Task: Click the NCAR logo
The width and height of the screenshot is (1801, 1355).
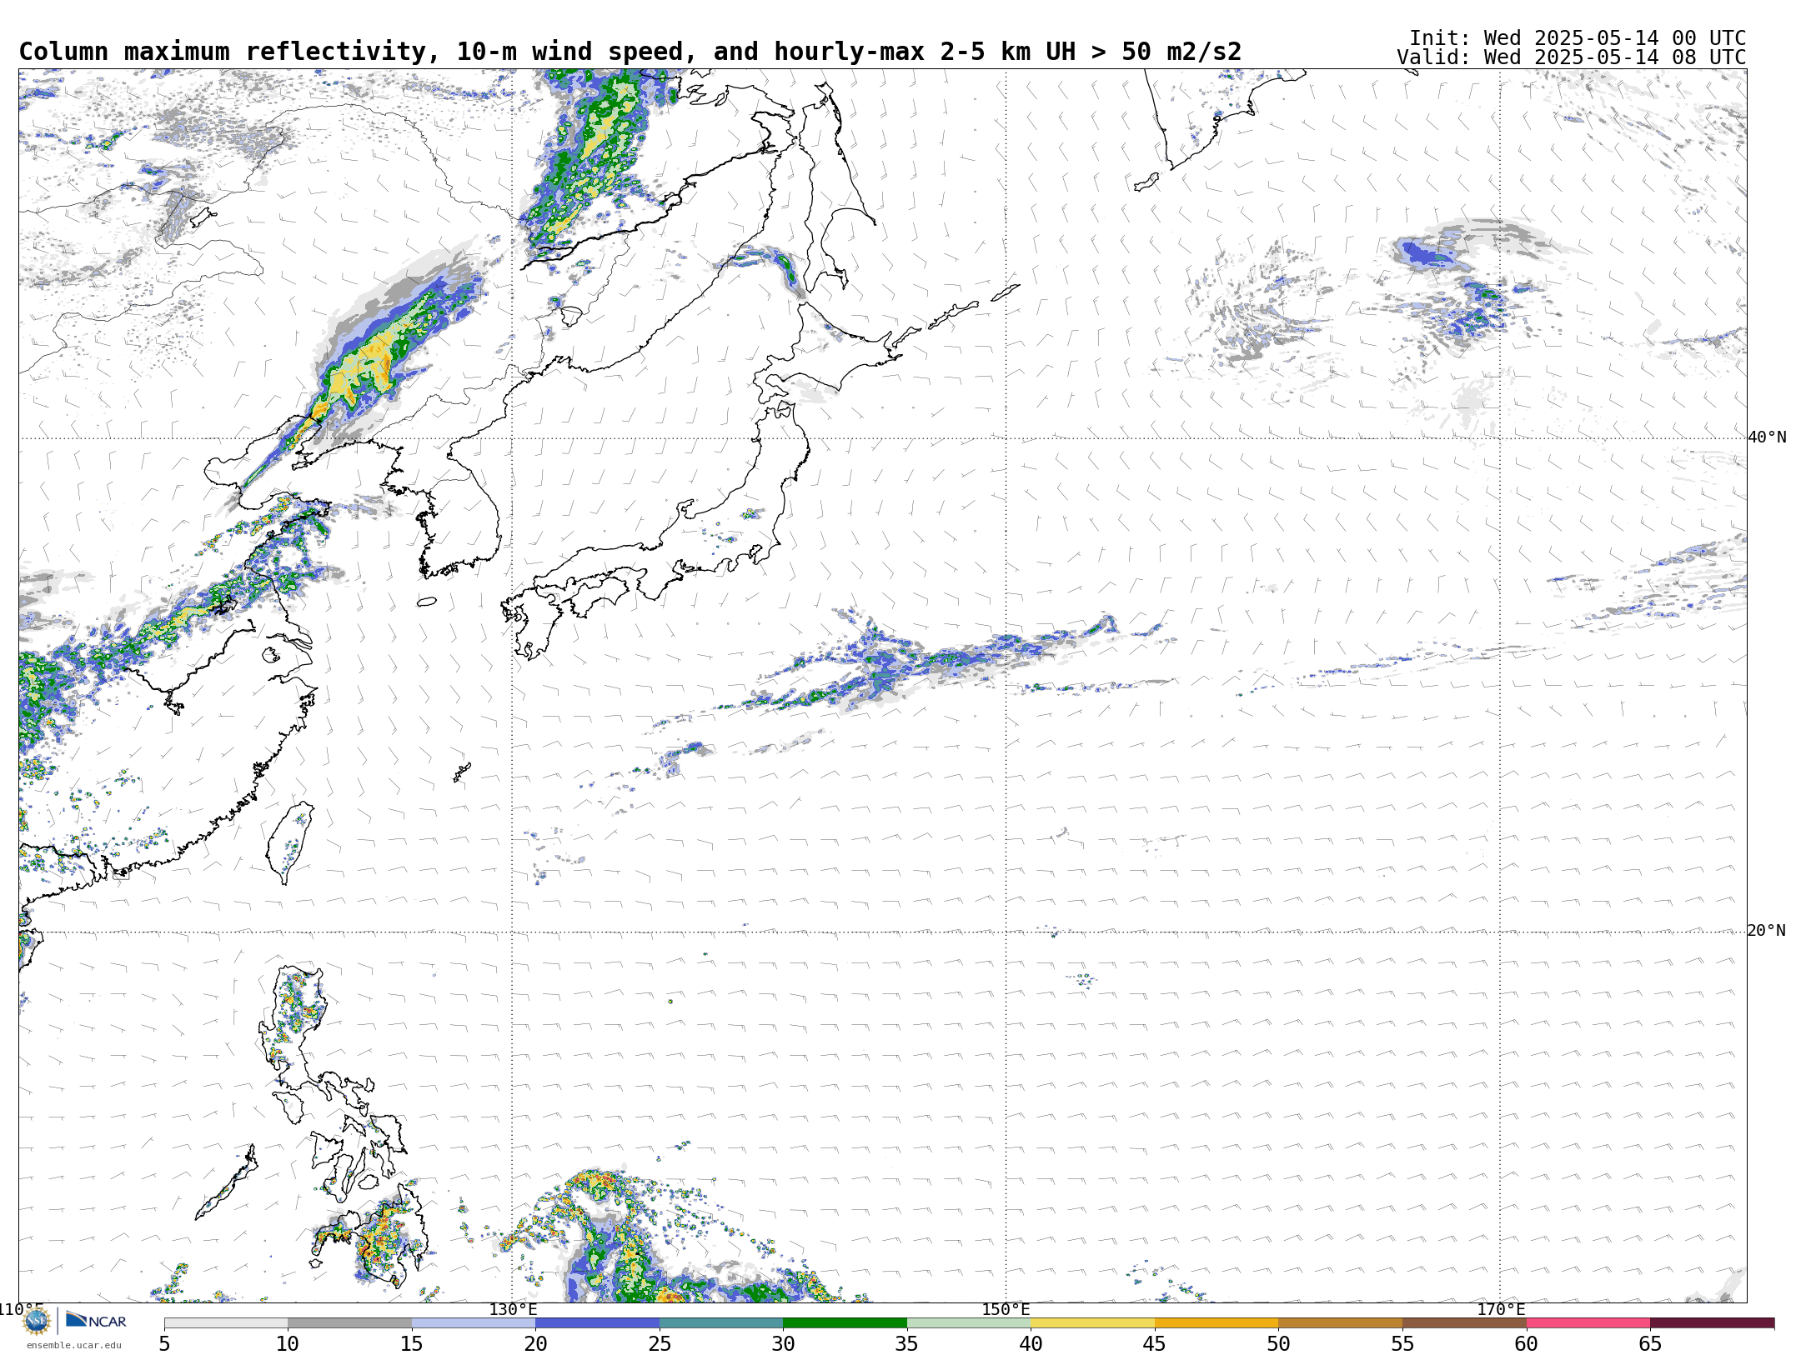Action: coord(96,1320)
